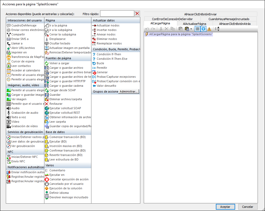Viewport: 265px width, 211px height.
Task: Select the Iniciar/Detener NFC action
Action: point(24,157)
